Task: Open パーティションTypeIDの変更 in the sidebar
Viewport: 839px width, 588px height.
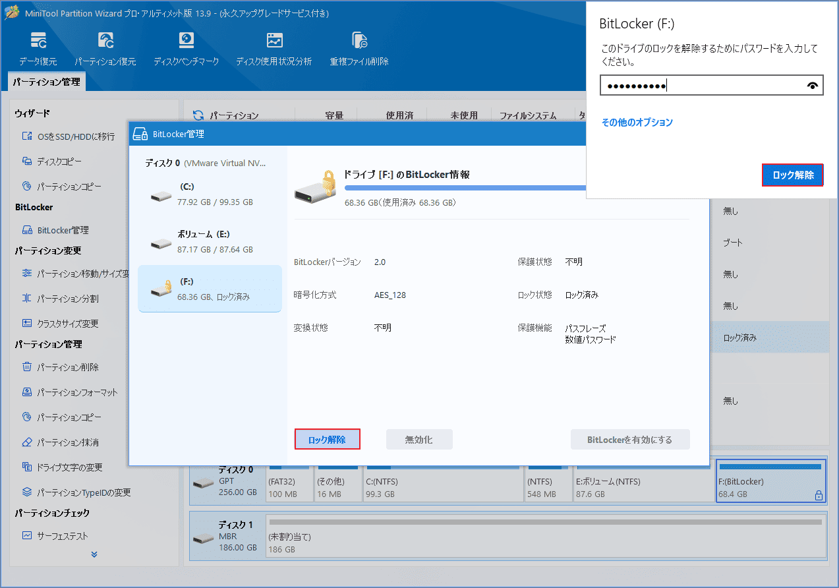Action: (76, 492)
